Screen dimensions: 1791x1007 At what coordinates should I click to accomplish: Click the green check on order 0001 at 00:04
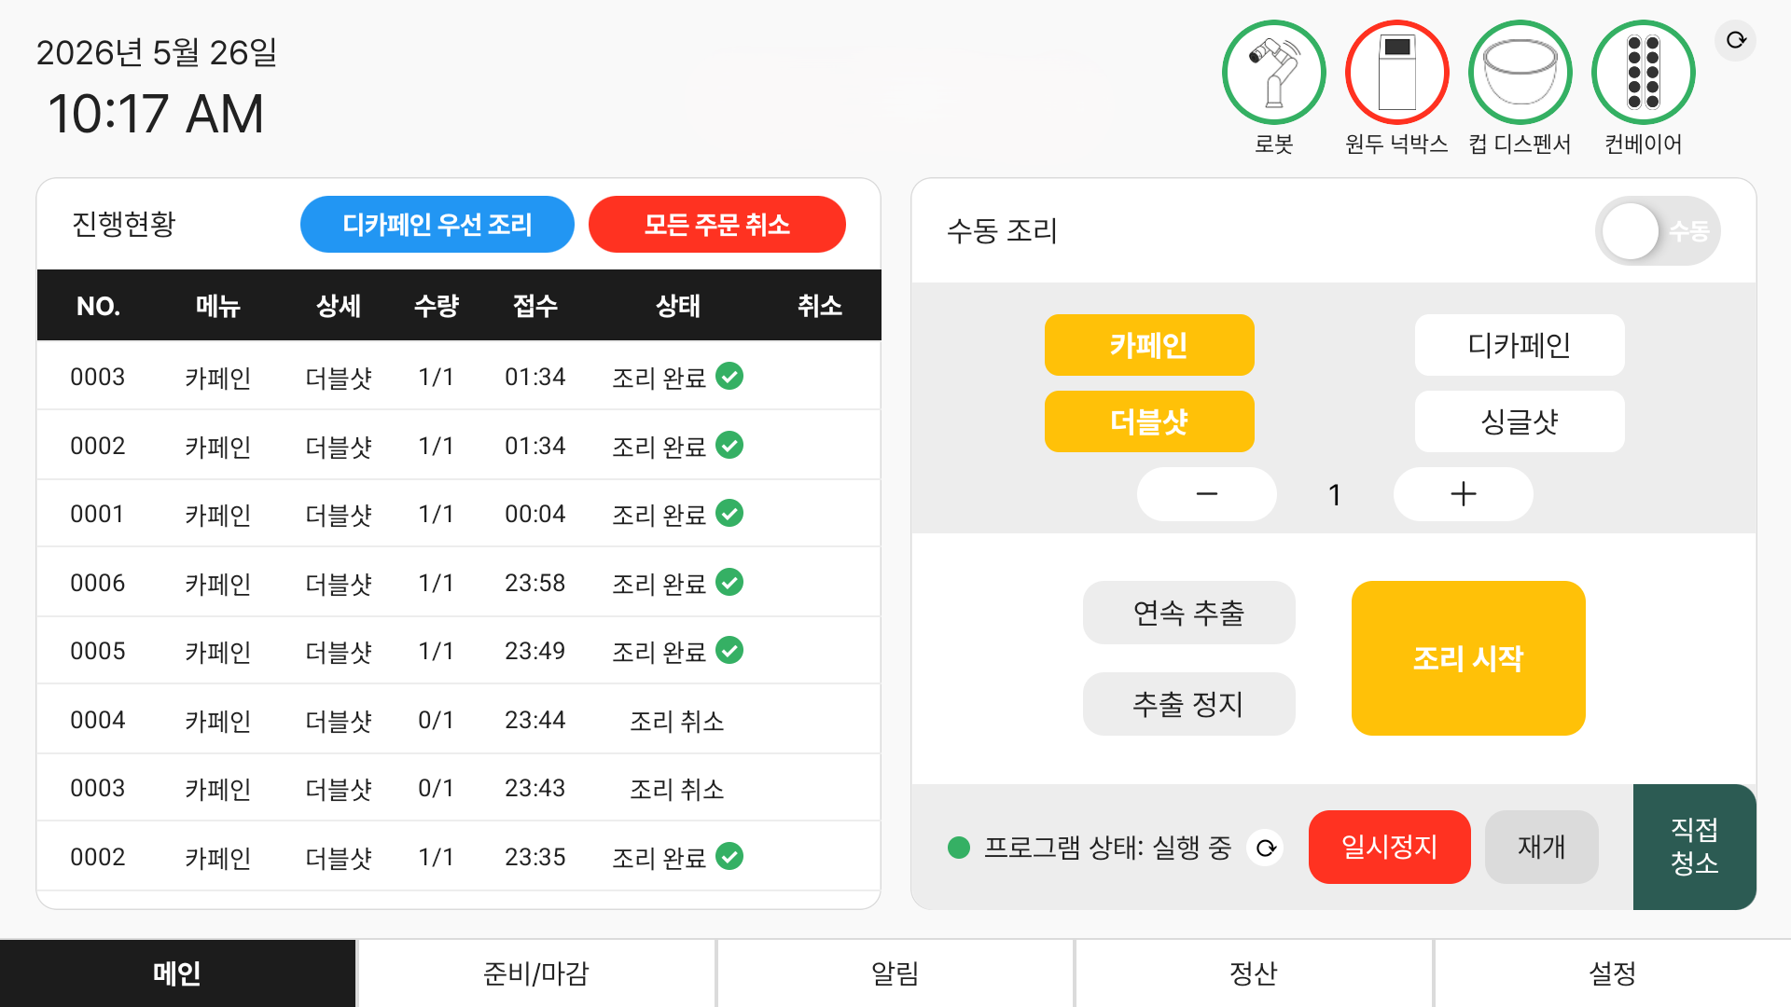point(729,514)
